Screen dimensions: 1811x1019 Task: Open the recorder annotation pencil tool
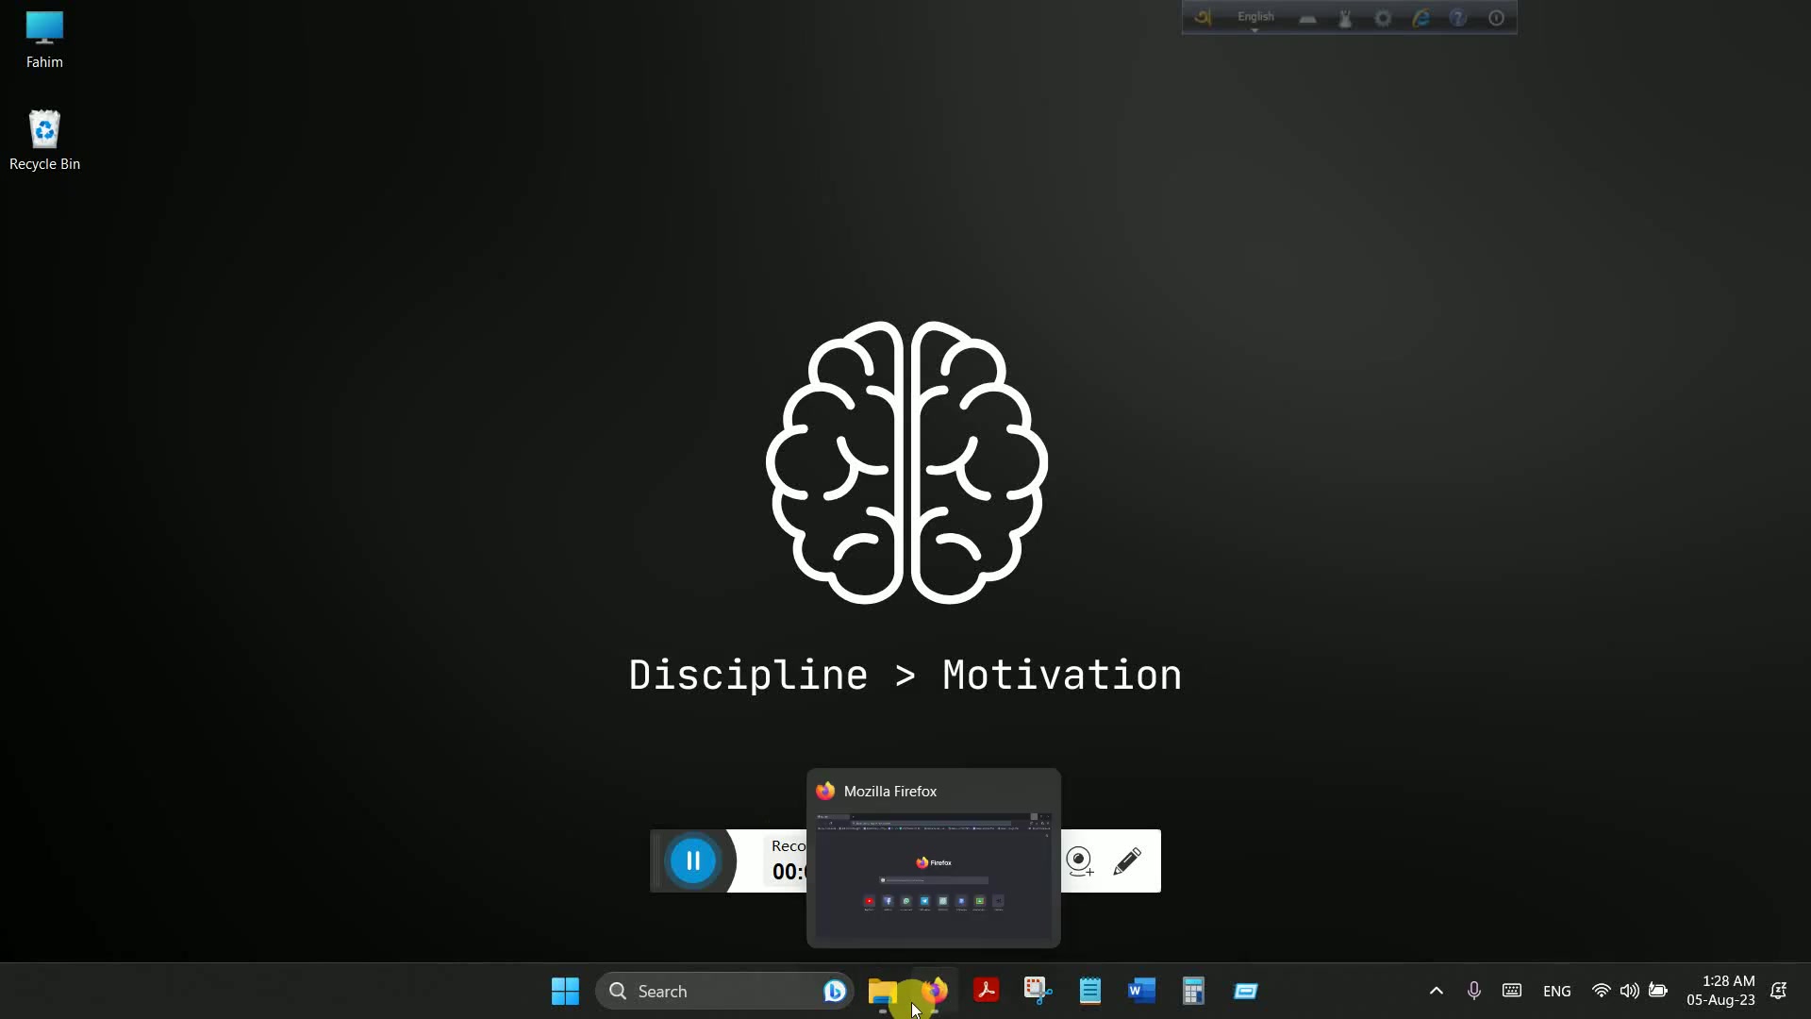[x=1127, y=860]
